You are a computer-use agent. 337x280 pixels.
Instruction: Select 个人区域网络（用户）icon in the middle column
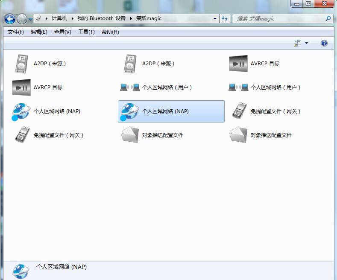click(130, 87)
